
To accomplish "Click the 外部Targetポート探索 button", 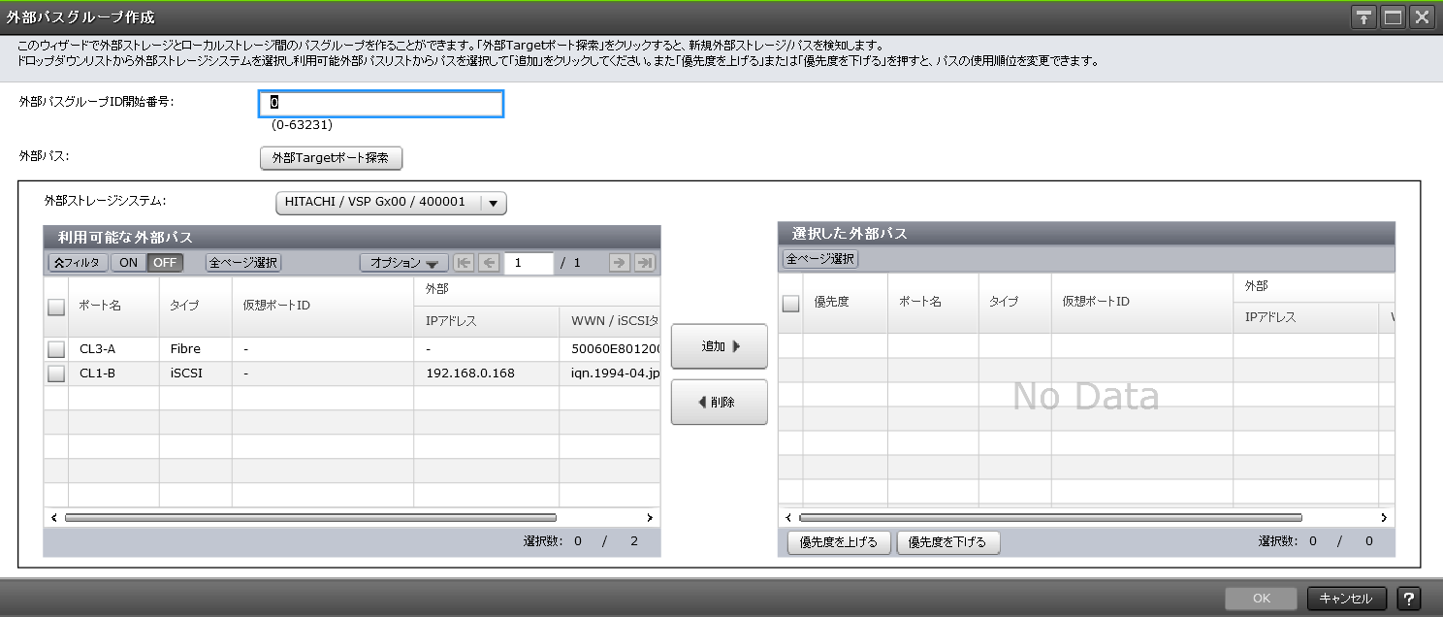I will click(x=331, y=158).
